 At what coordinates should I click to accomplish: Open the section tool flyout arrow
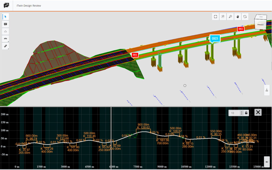8,41
